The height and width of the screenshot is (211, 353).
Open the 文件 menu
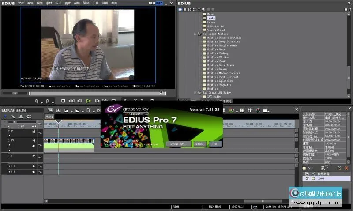click(x=21, y=3)
